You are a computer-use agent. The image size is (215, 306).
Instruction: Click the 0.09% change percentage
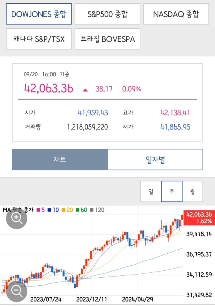coord(132,89)
